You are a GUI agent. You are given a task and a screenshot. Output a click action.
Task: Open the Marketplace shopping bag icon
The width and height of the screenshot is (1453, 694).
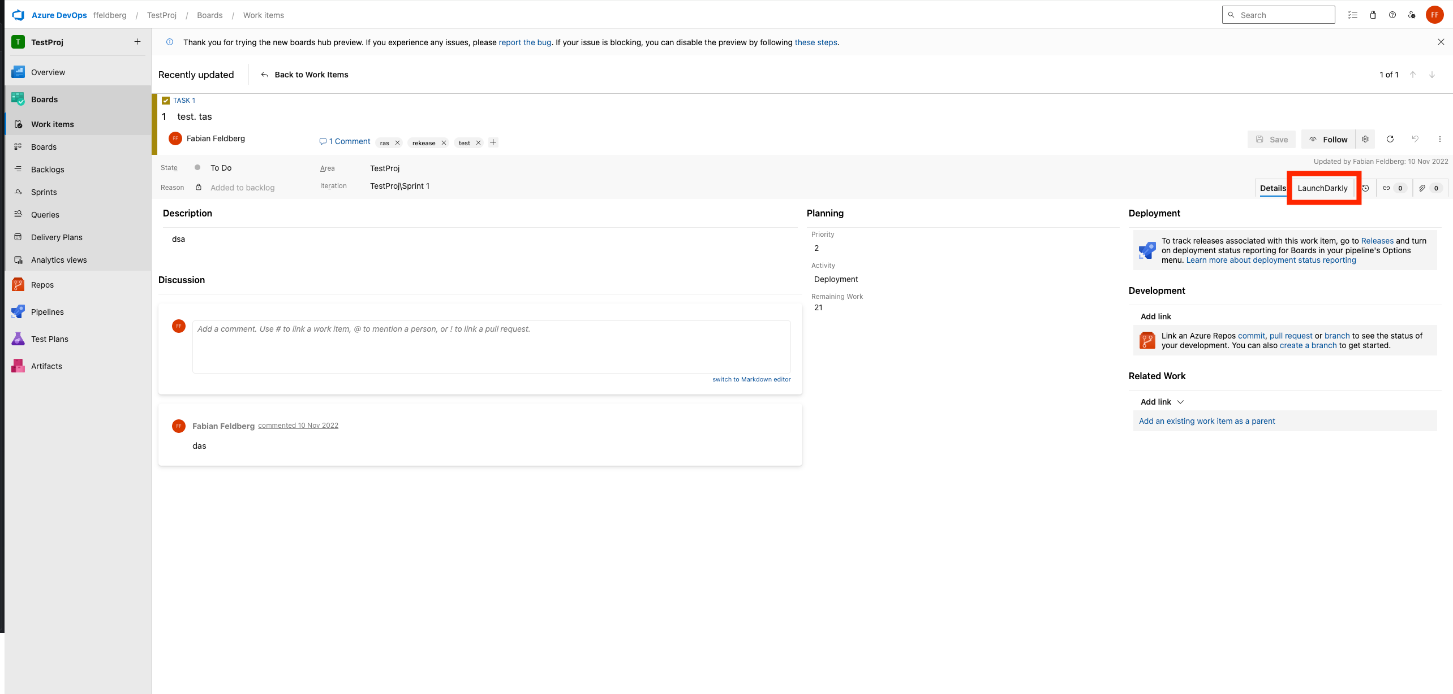pos(1373,15)
